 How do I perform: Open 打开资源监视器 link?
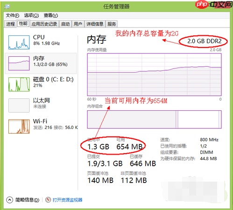click(x=67, y=200)
